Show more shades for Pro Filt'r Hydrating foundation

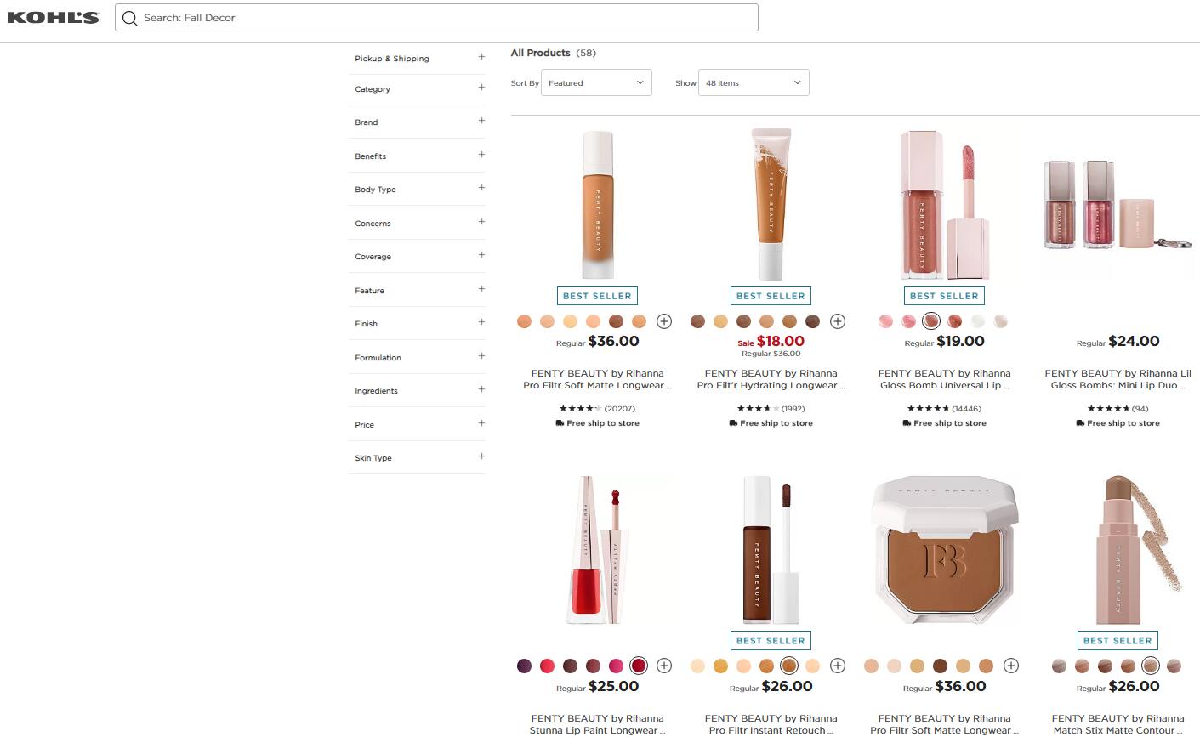click(x=838, y=321)
